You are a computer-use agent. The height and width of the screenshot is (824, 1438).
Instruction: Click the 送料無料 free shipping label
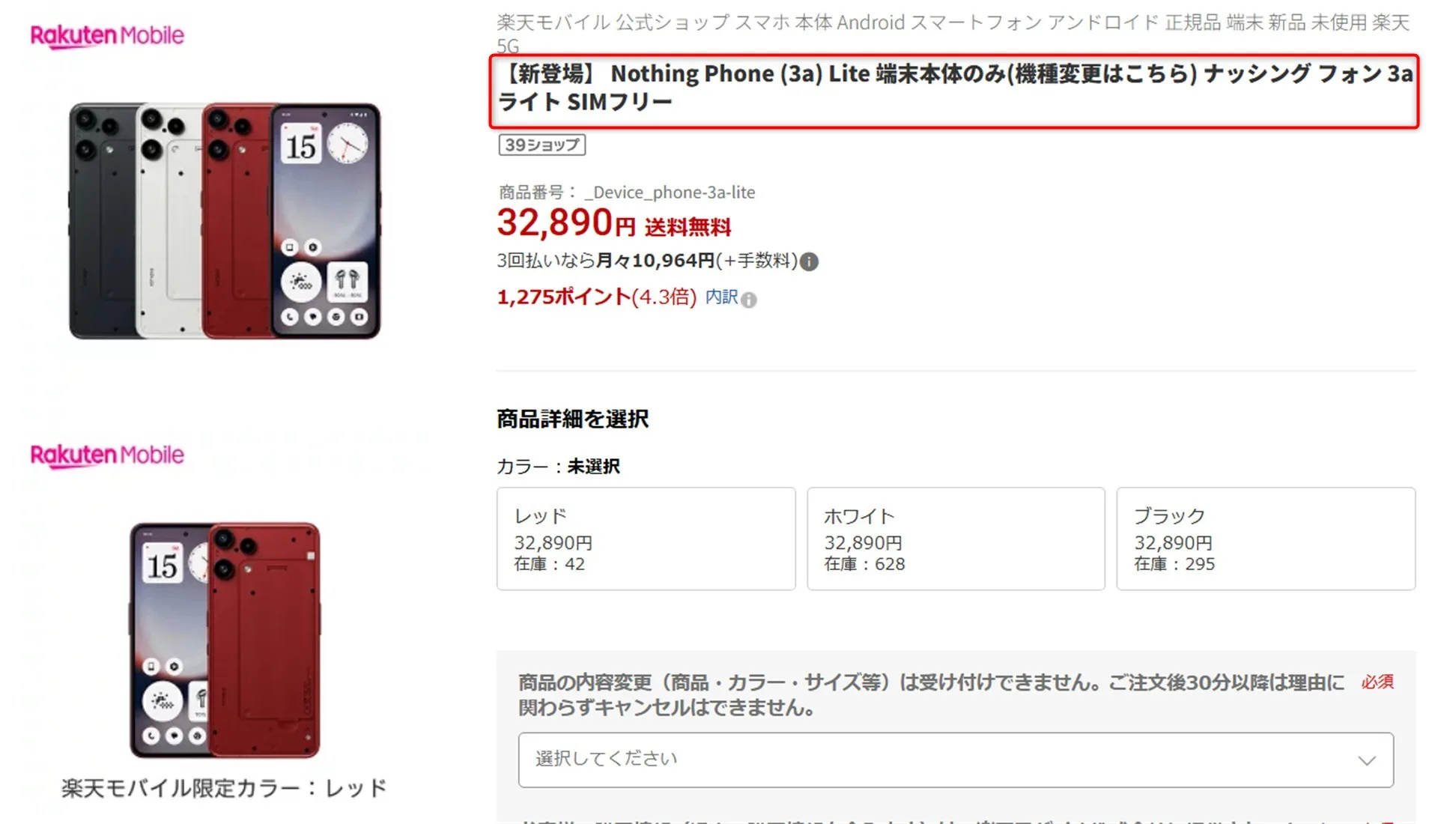tap(688, 227)
